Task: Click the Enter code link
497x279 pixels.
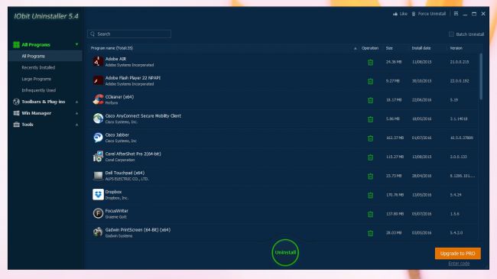Action: [x=459, y=264]
